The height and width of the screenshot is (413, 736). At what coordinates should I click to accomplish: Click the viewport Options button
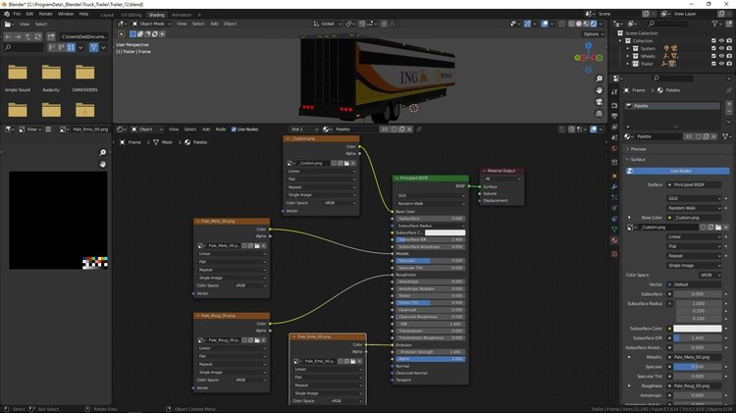click(592, 33)
